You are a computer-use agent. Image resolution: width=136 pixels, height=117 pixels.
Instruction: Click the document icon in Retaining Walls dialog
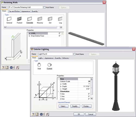tap(7, 67)
